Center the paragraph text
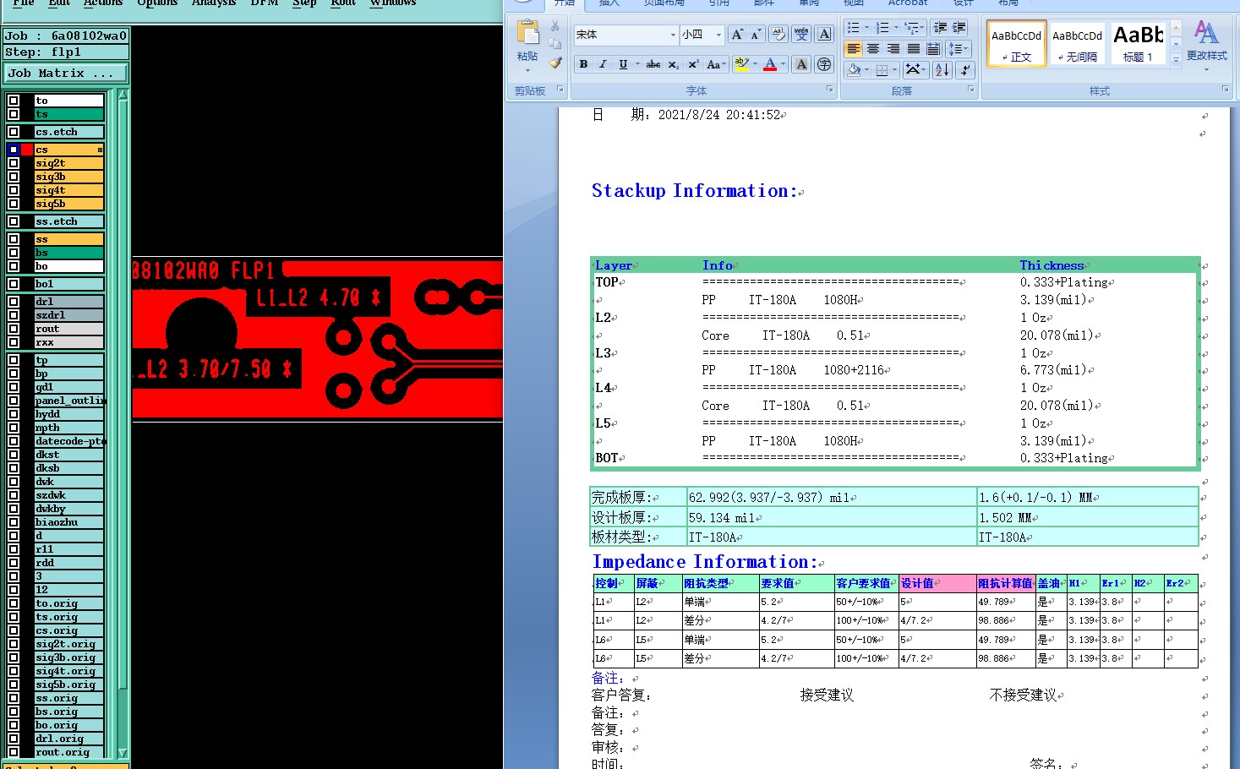This screenshot has width=1240, height=769. [873, 49]
